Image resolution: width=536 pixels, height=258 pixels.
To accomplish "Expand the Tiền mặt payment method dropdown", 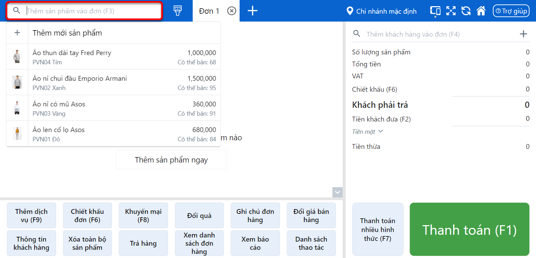I will 368,132.
